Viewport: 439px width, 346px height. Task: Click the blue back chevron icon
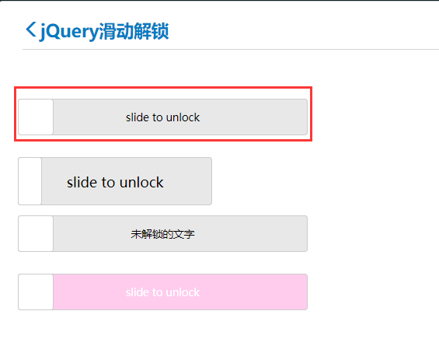pos(31,29)
